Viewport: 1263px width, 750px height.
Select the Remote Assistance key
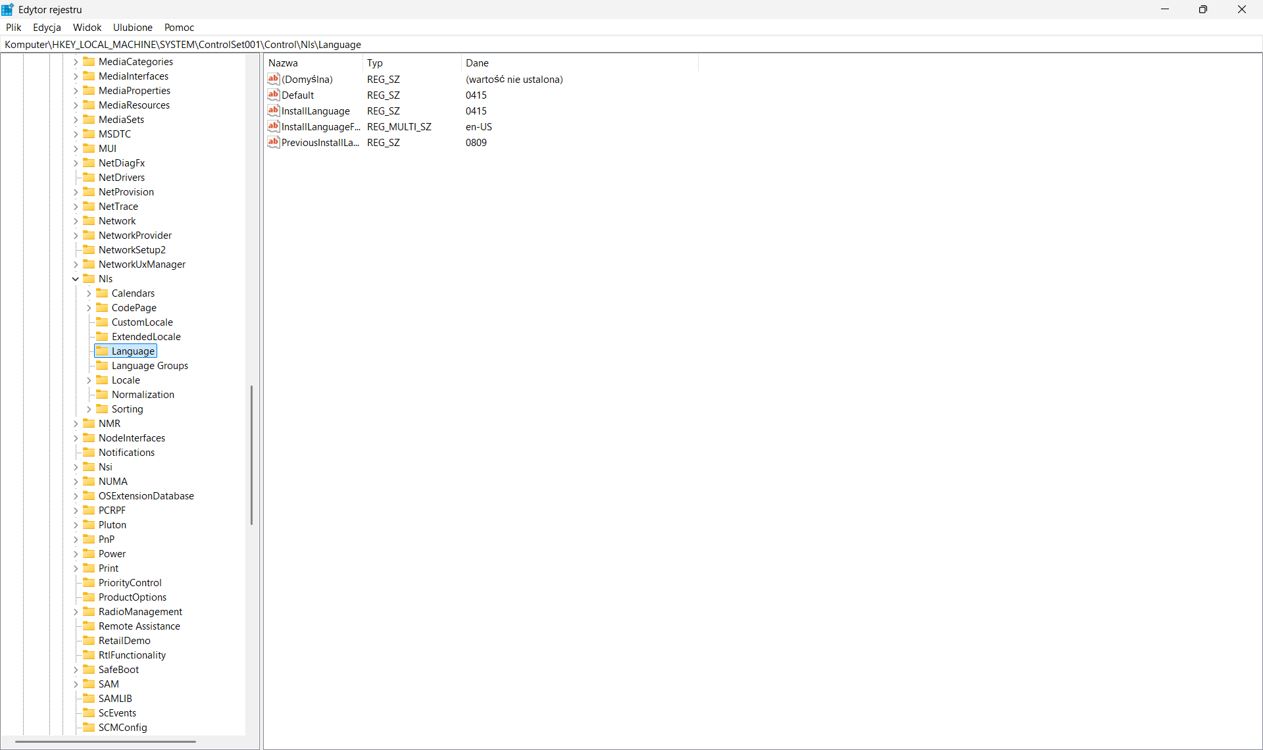coord(139,626)
